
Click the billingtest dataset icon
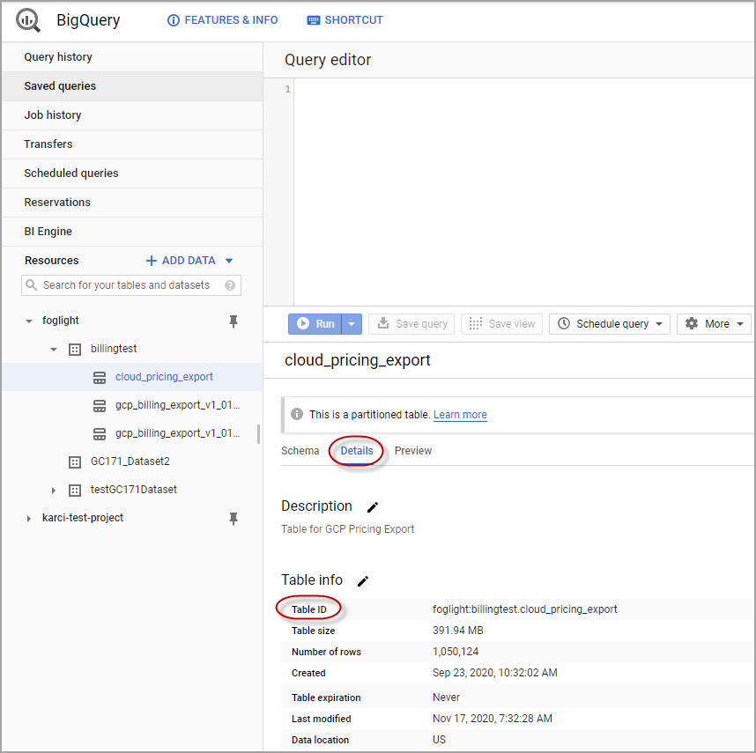point(75,349)
